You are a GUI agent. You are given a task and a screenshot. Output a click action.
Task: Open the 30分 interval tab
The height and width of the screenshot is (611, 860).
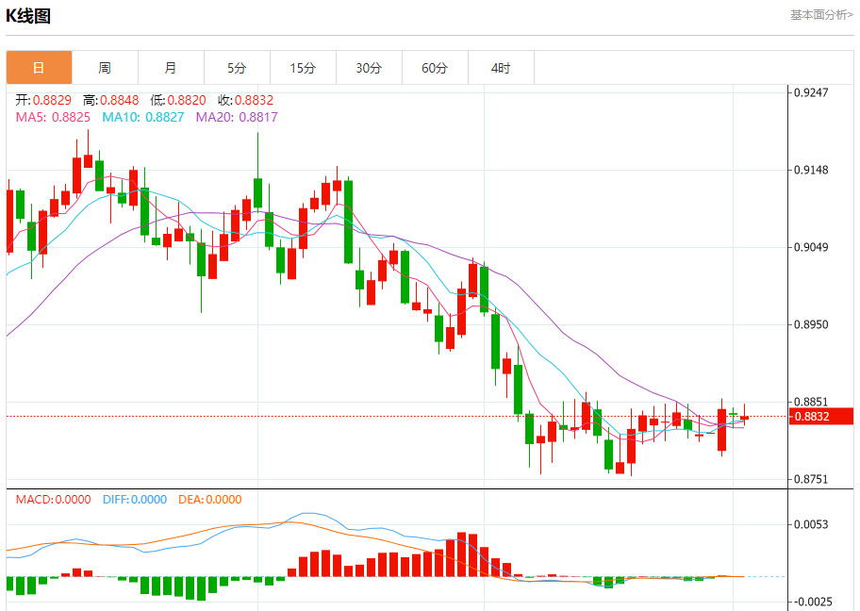tap(369, 68)
